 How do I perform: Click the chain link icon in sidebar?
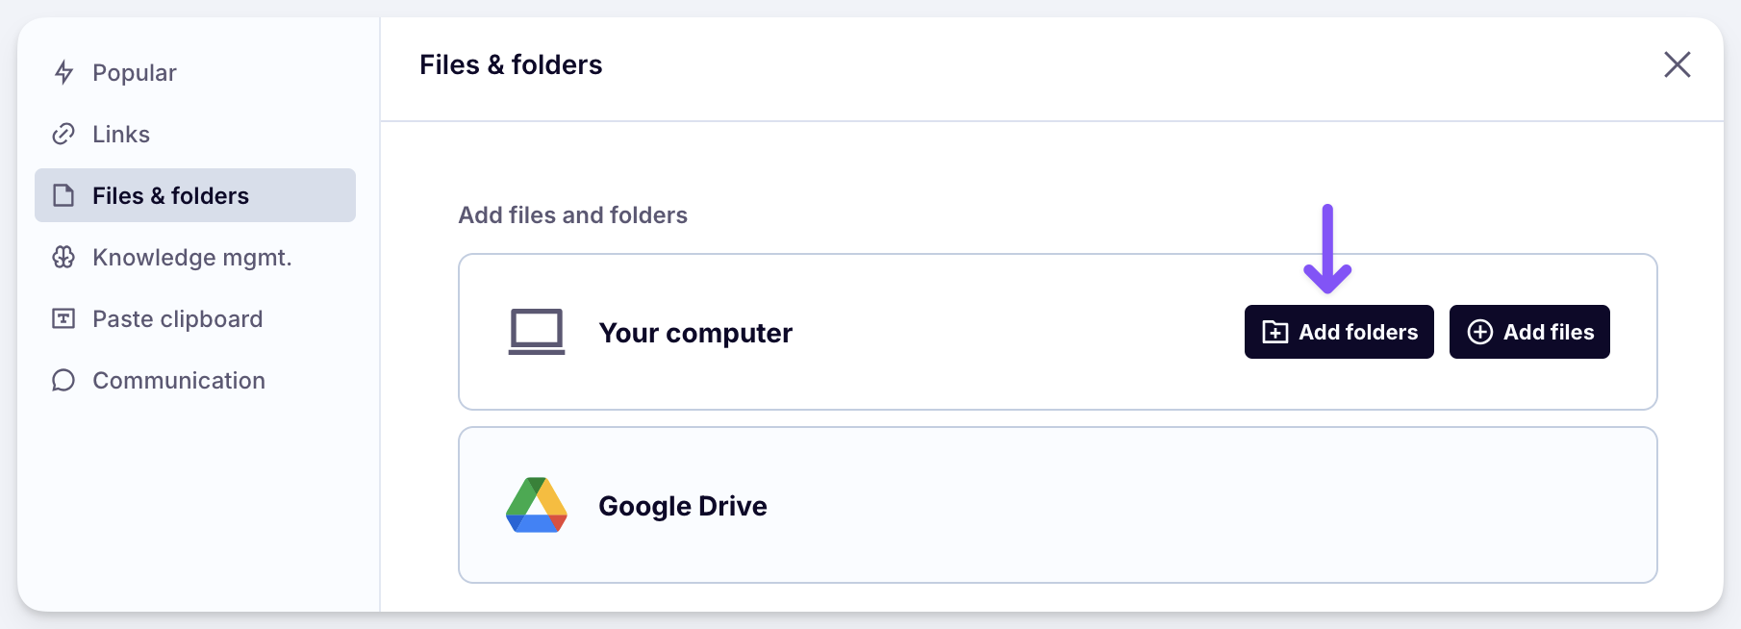pyautogui.click(x=63, y=134)
